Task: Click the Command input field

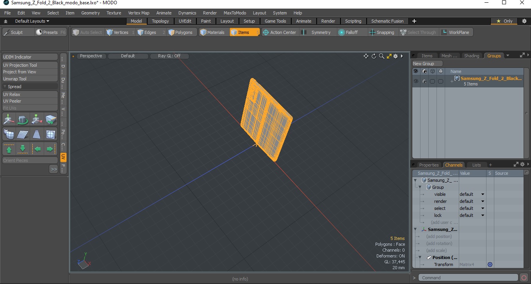Action: coord(468,278)
